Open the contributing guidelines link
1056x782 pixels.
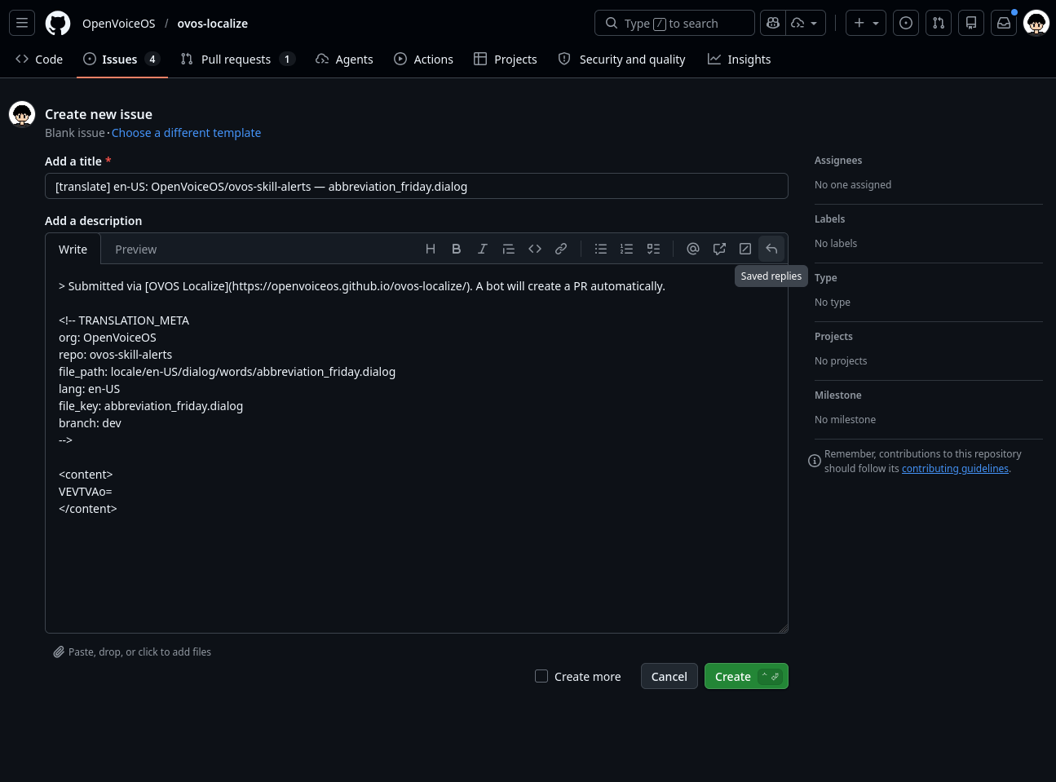point(955,469)
